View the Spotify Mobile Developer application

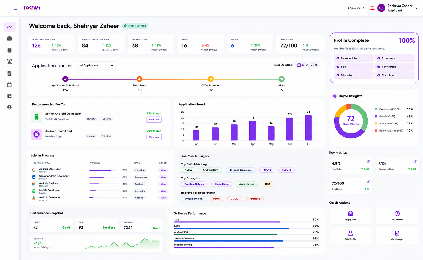click(163, 191)
